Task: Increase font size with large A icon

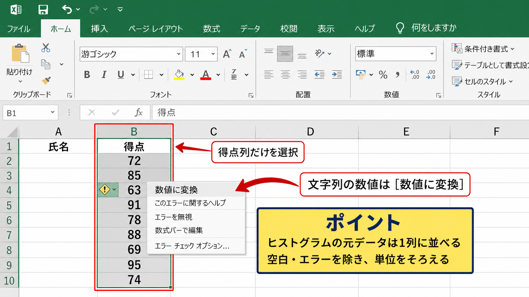Action: 227,54
